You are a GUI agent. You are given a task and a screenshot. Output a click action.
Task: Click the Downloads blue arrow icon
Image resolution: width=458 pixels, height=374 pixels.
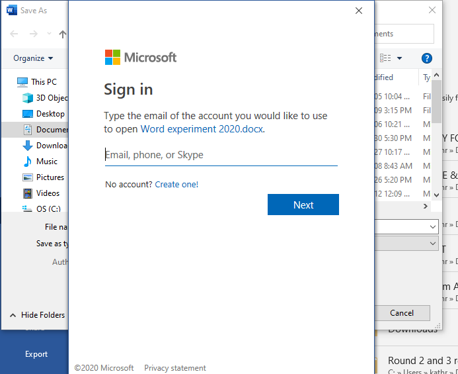[28, 146]
